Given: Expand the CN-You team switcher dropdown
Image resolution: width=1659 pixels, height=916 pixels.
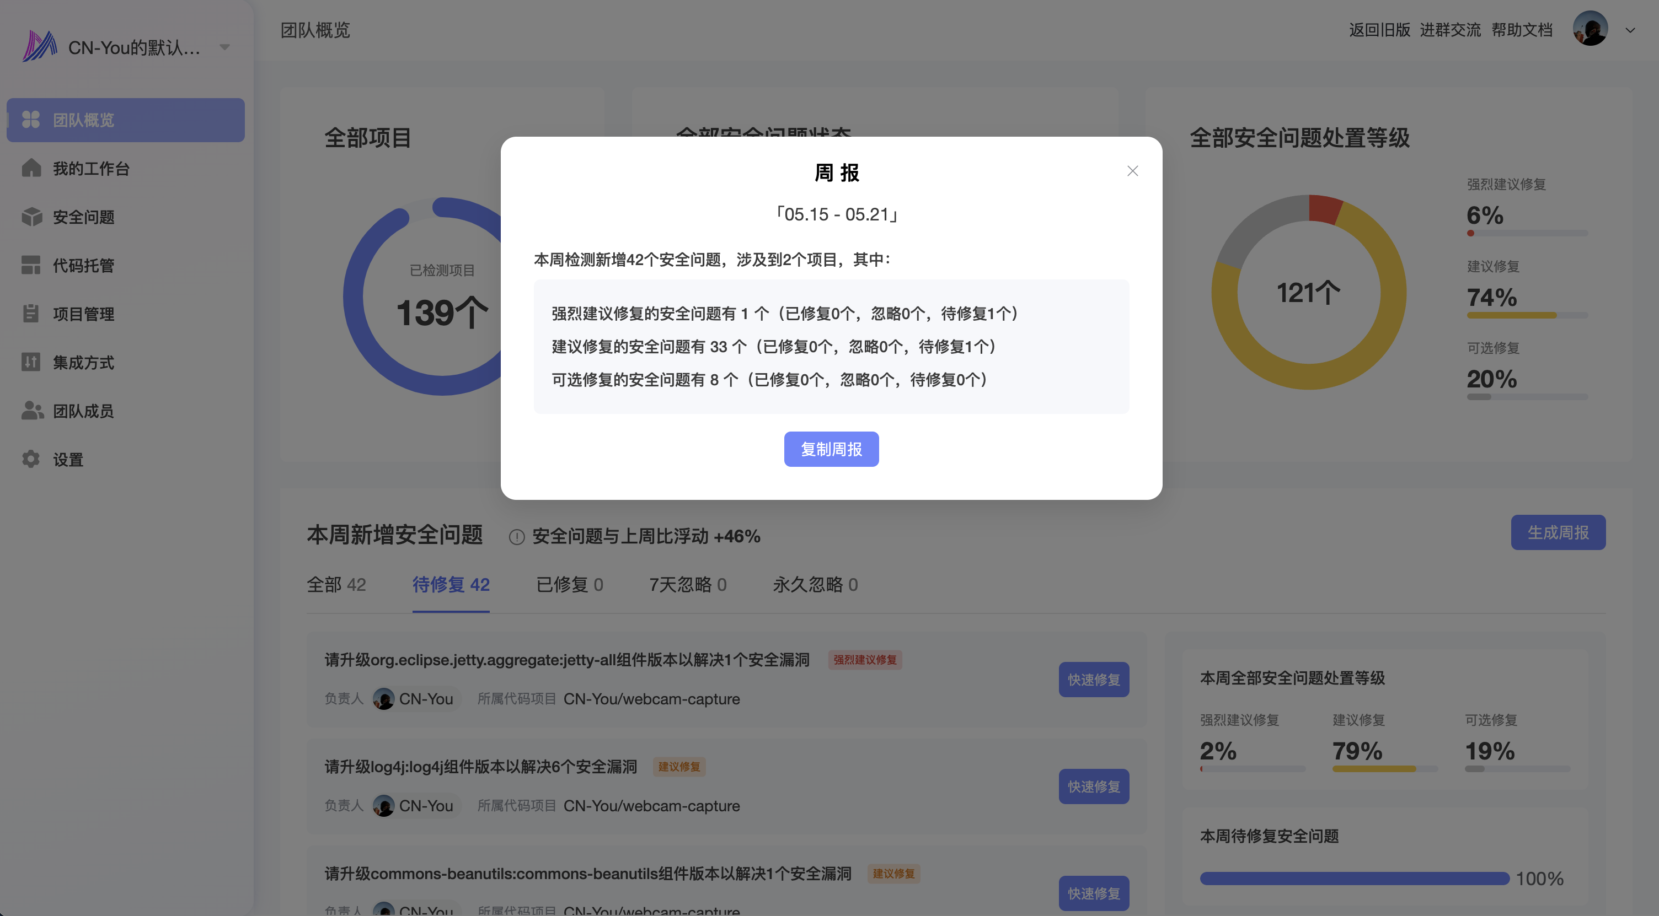Looking at the screenshot, I should (x=225, y=47).
